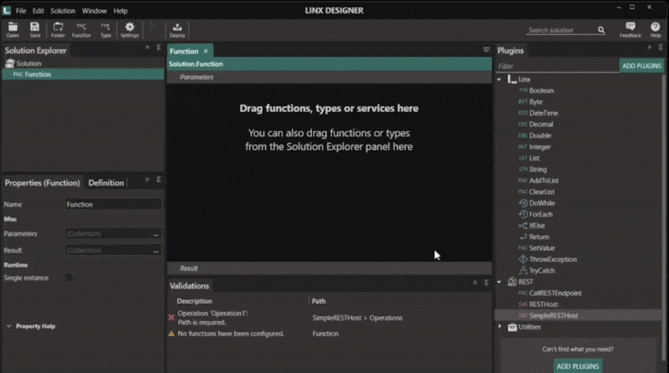Click the Linx app logo icon
Image resolution: width=669 pixels, height=373 pixels.
[7, 10]
